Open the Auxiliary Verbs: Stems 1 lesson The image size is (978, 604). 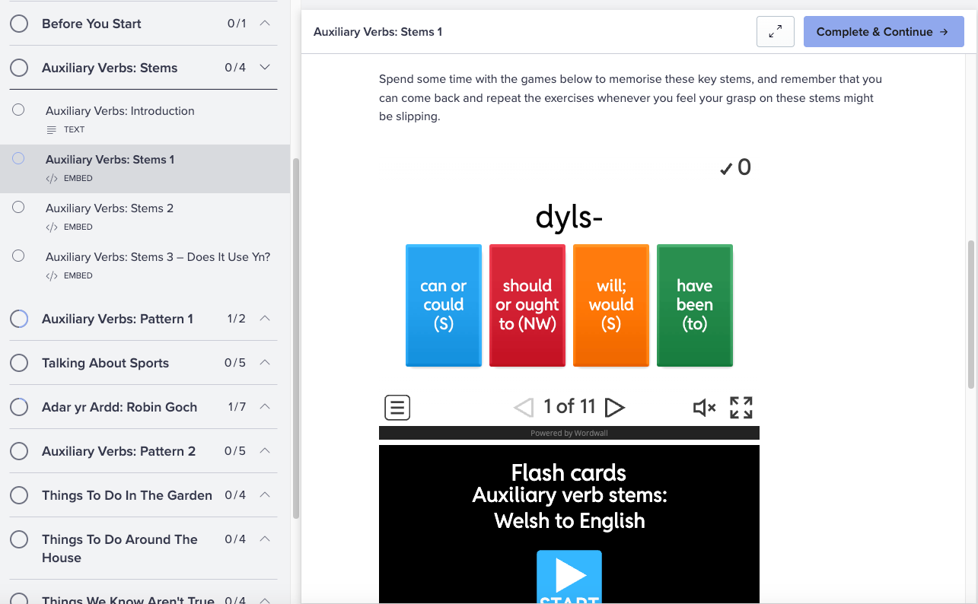(x=110, y=160)
